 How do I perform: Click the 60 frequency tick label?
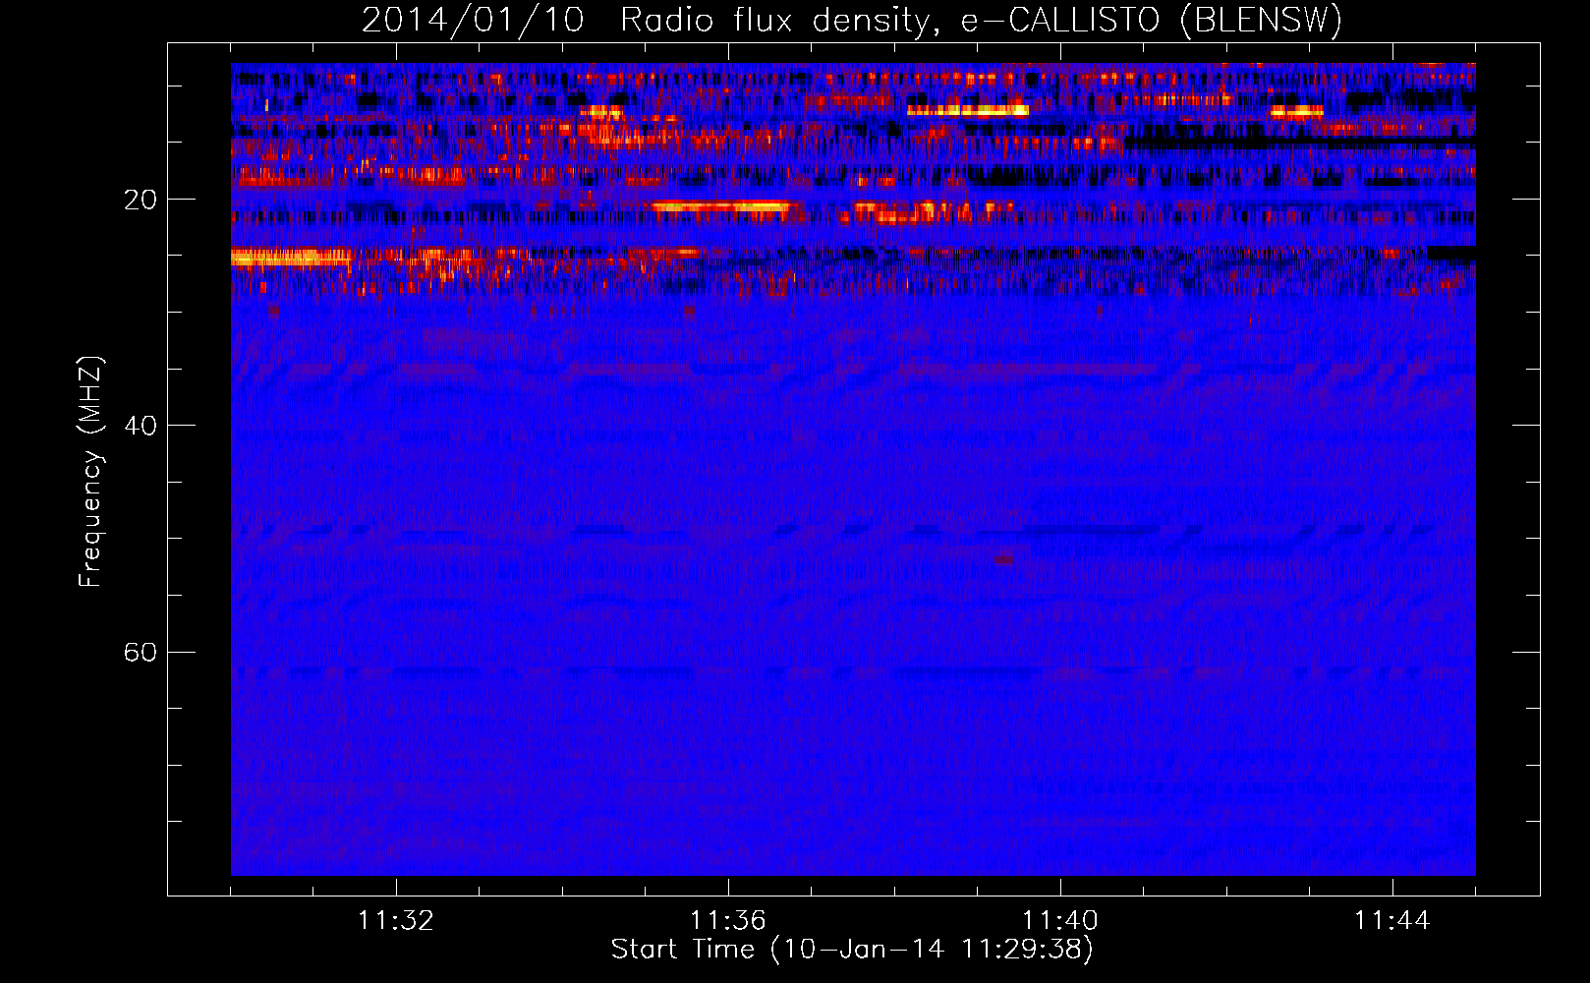point(141,652)
